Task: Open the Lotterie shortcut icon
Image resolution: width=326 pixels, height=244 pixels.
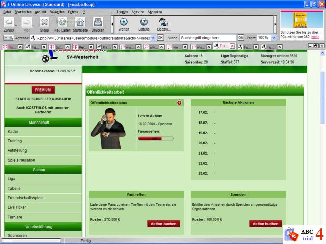Action: (x=144, y=23)
